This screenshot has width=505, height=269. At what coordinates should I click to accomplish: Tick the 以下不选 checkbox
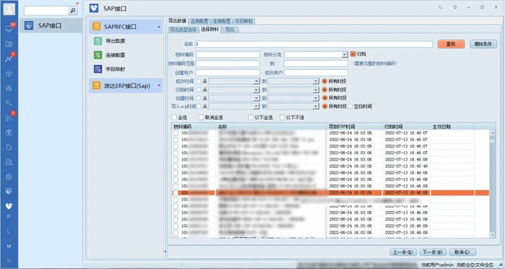coord(283,117)
